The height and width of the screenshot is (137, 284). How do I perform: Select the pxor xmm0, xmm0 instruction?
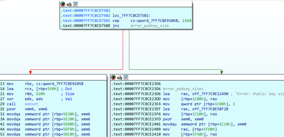[158, 119]
